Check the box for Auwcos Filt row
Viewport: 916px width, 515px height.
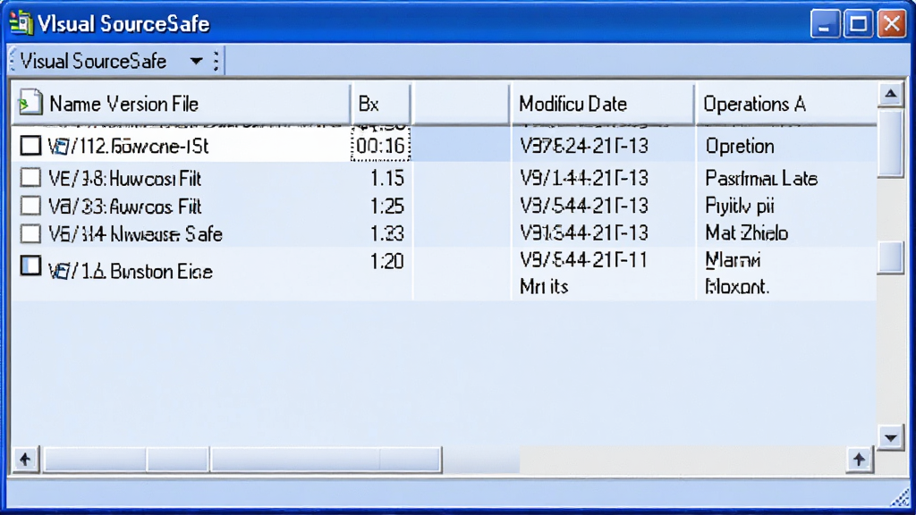point(30,206)
